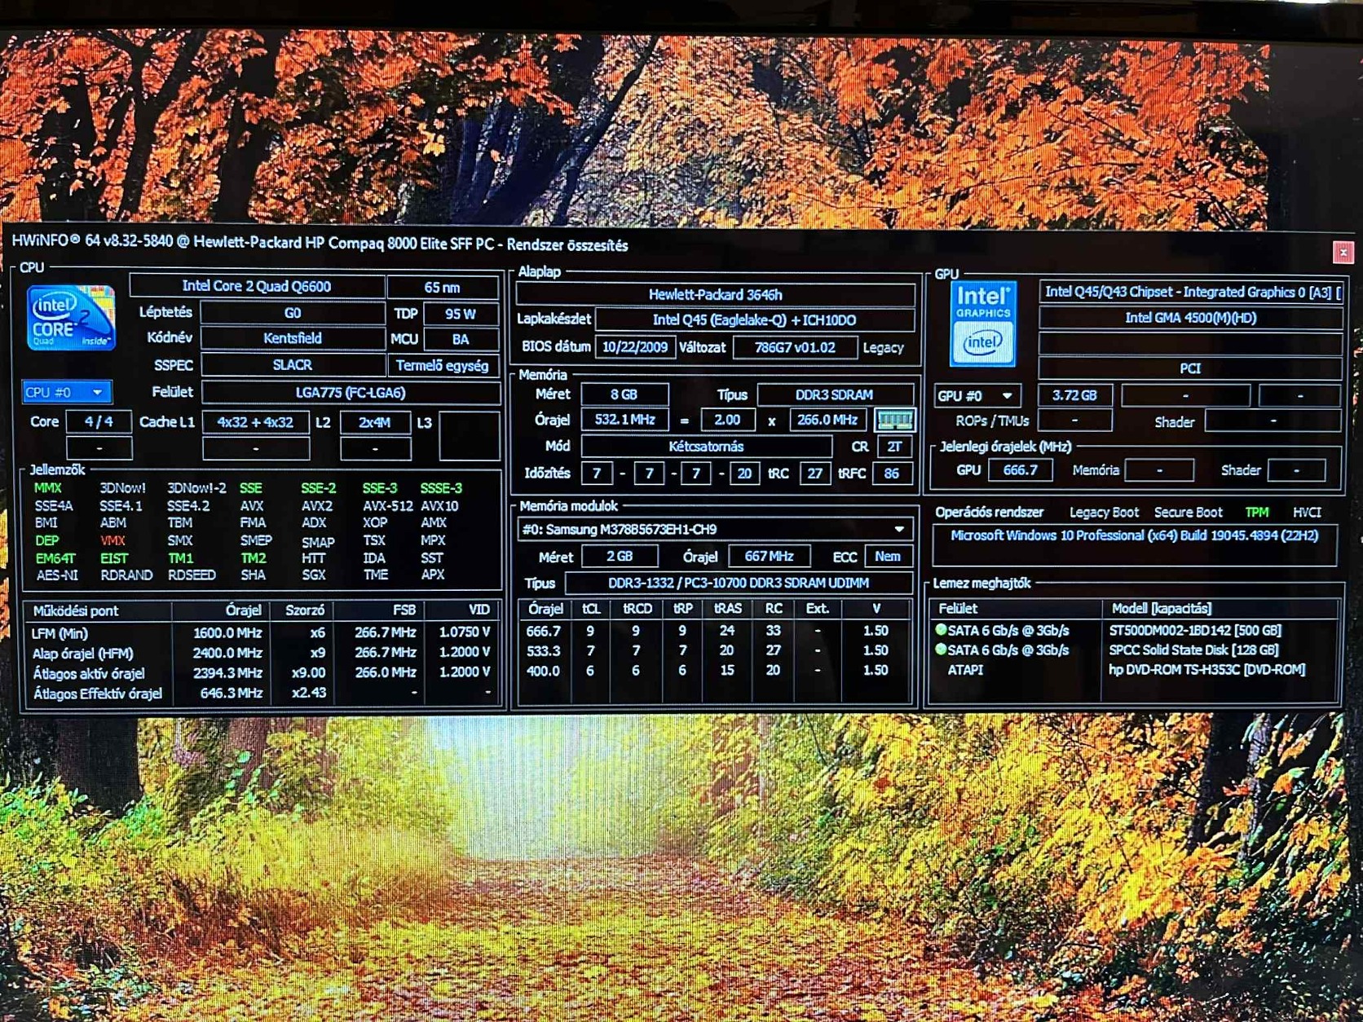The height and width of the screenshot is (1022, 1363).
Task: Select the "Kentsfield" codename field
Action: 293,338
